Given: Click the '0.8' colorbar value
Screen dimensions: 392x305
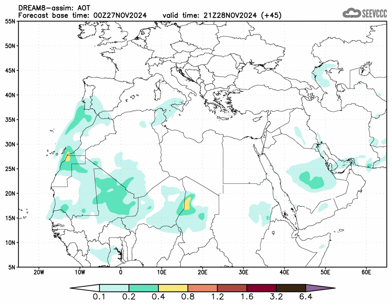Looking at the screenshot, I should (188, 297).
